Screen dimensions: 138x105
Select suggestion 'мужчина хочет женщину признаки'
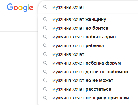tap(88, 98)
